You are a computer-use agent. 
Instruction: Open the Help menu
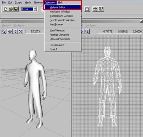coord(60,3)
